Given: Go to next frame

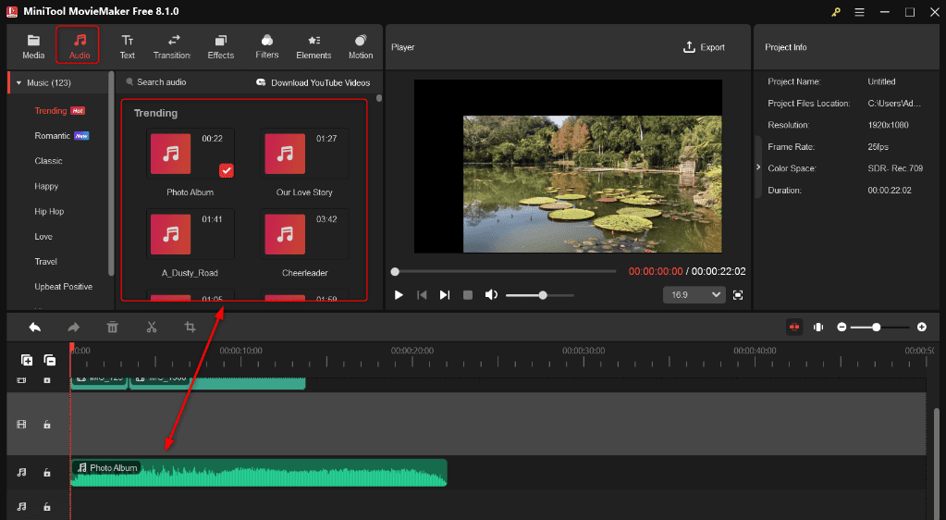Looking at the screenshot, I should click(445, 295).
